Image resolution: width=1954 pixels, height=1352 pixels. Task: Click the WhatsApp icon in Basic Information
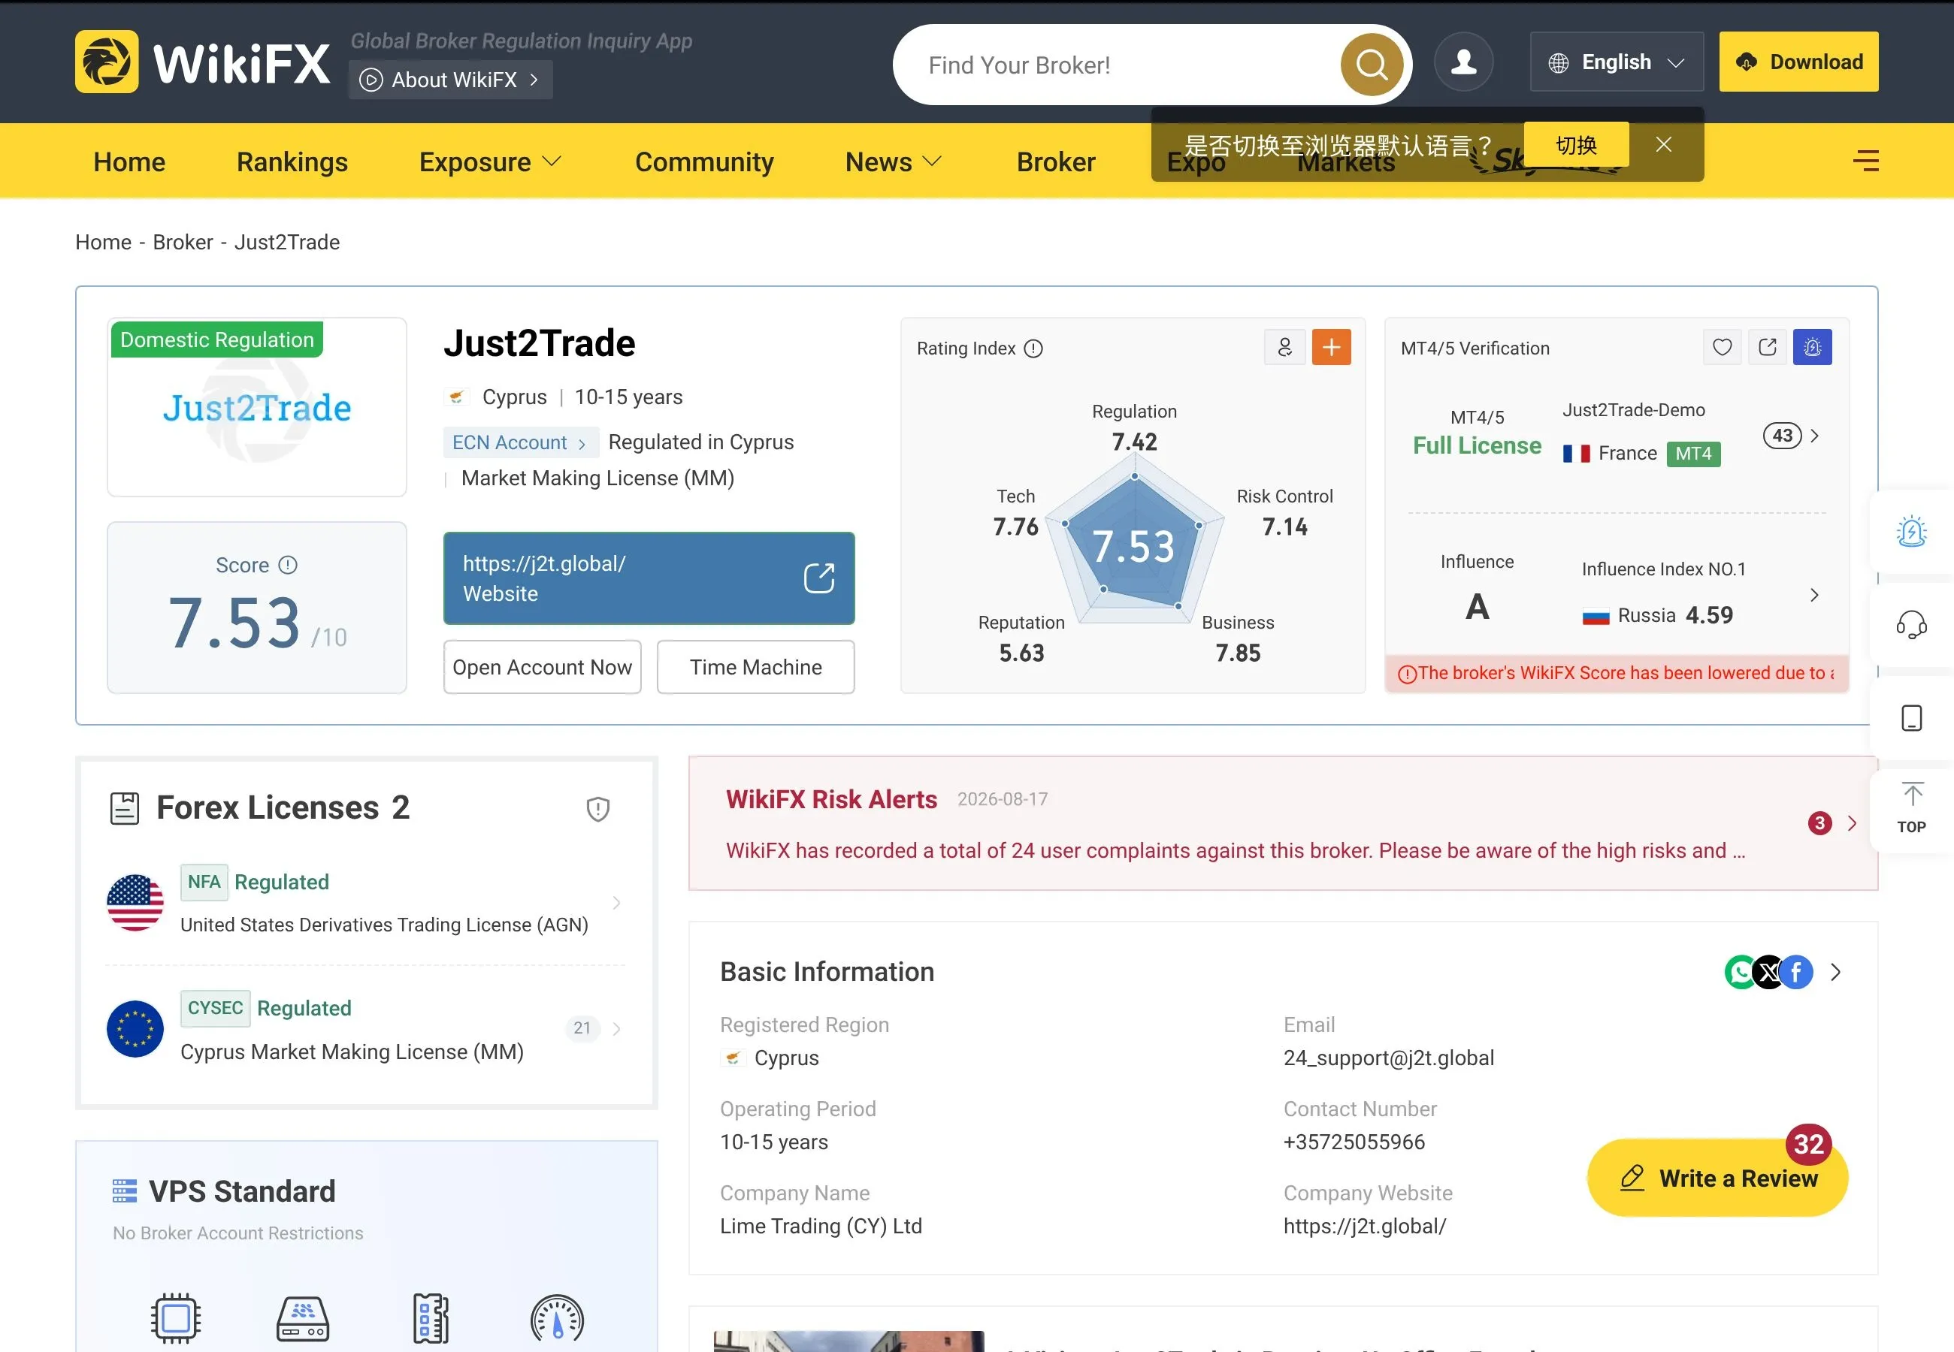point(1741,973)
